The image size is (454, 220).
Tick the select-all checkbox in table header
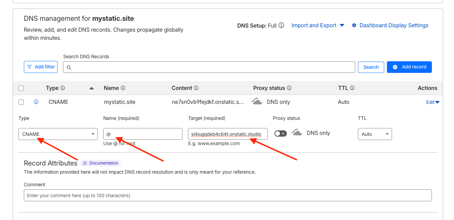coord(21,88)
